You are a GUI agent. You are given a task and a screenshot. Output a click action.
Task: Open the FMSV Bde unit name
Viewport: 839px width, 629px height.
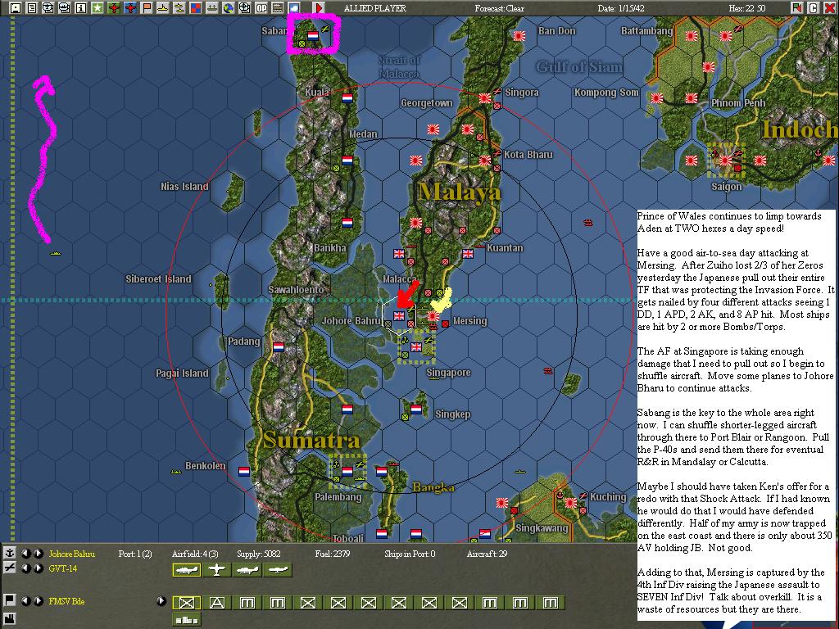tap(66, 601)
